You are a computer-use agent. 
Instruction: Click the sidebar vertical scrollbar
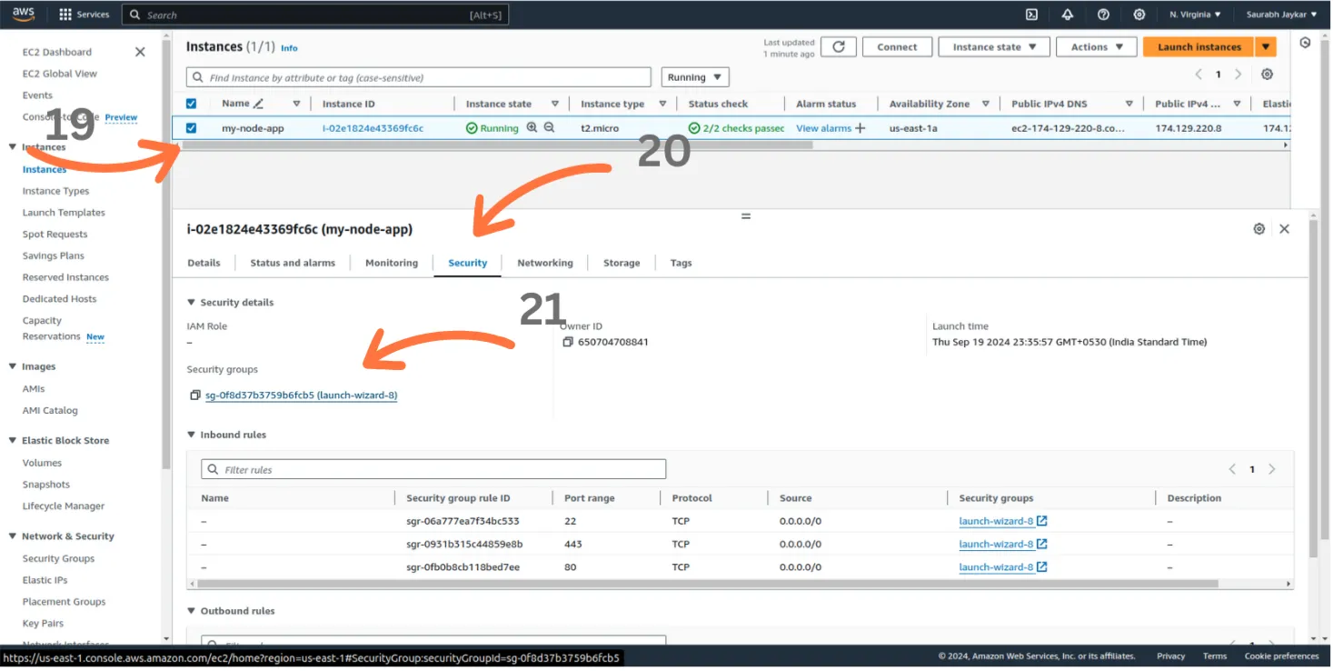[x=166, y=255]
